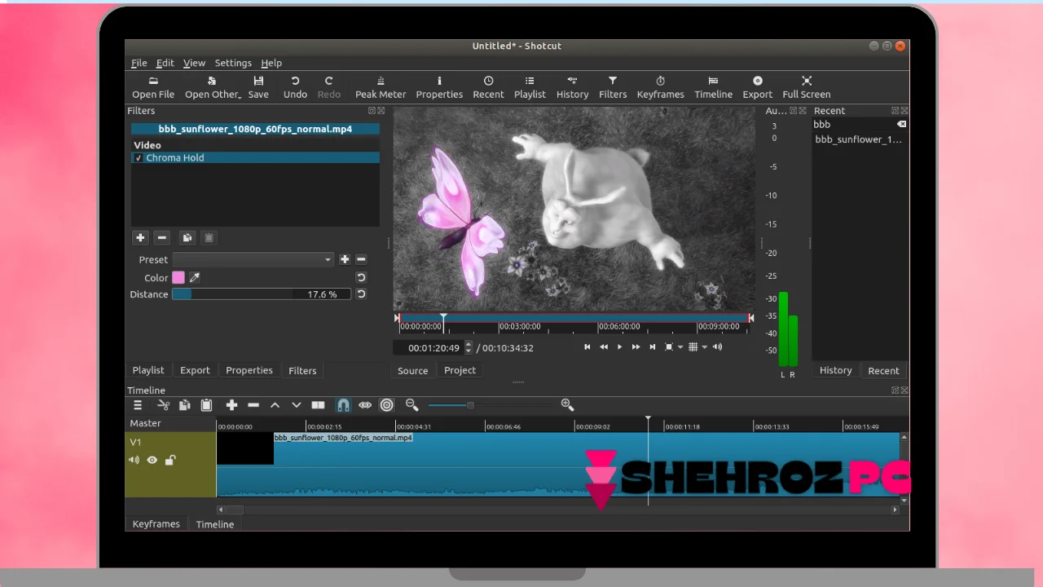1043x587 pixels.
Task: Toggle the player zoom fit button
Action: [x=669, y=347]
